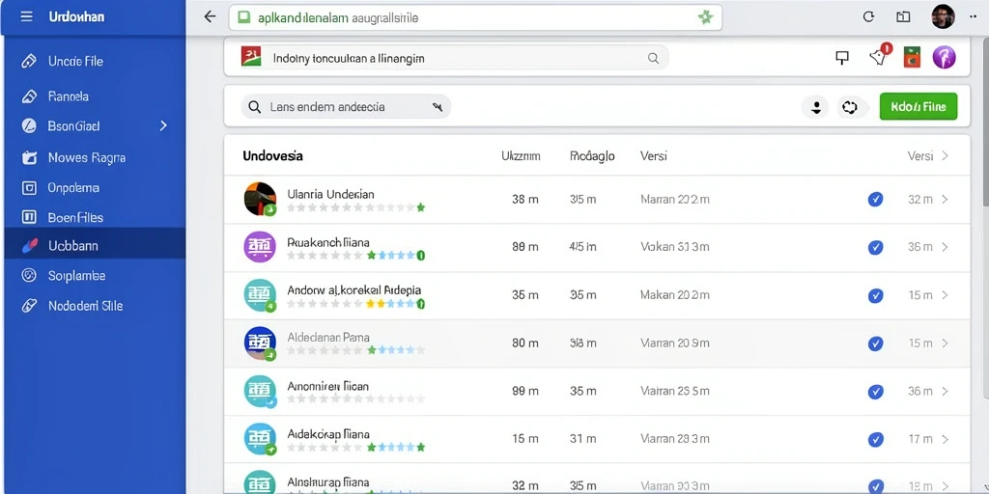Image resolution: width=989 pixels, height=494 pixels.
Task: Open the Aldedanan Pama app link
Action: (x=328, y=337)
